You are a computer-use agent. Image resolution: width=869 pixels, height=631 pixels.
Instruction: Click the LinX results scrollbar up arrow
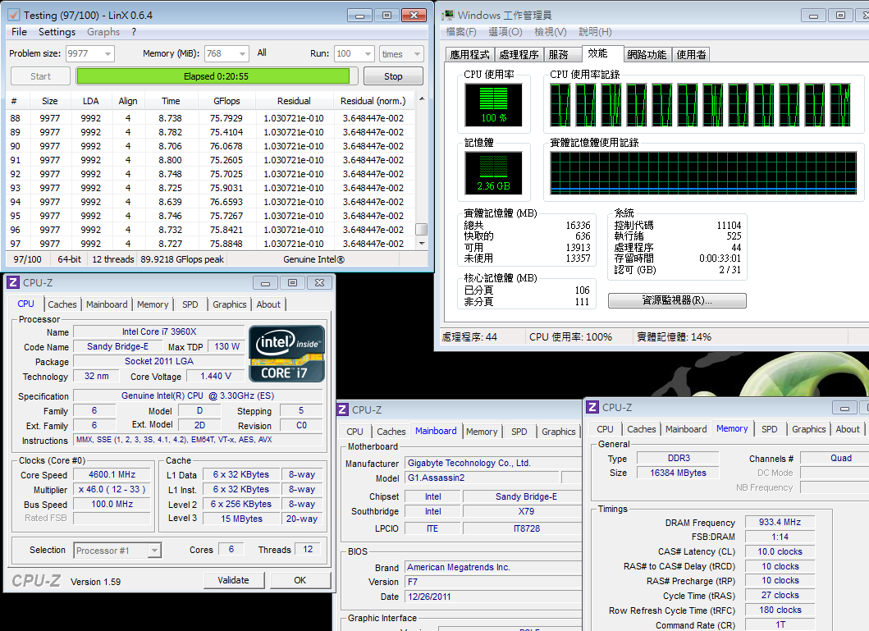422,98
